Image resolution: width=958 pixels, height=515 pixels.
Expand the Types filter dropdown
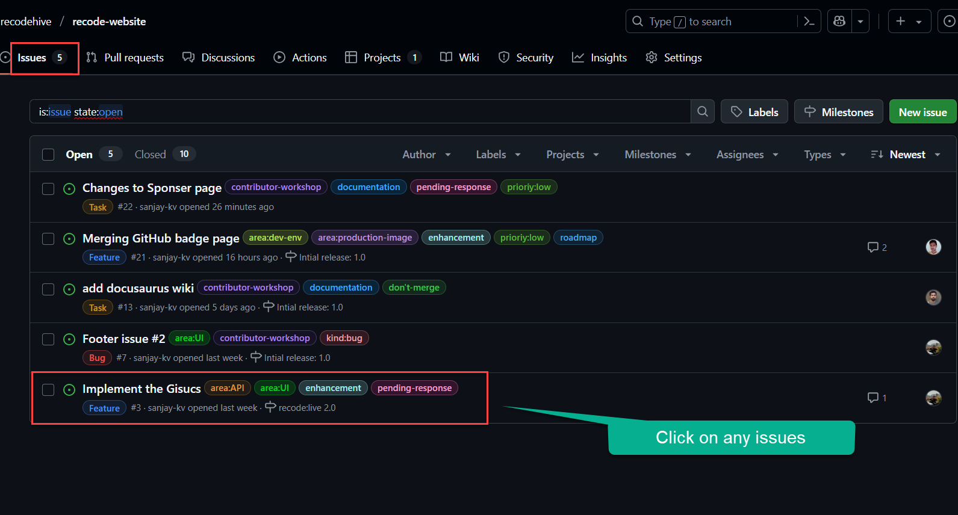tap(825, 155)
